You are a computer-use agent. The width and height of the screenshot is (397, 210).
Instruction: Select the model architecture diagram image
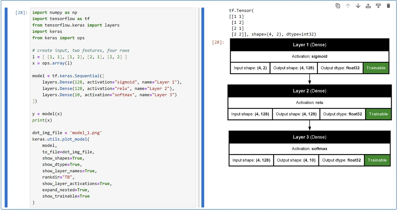[309, 102]
